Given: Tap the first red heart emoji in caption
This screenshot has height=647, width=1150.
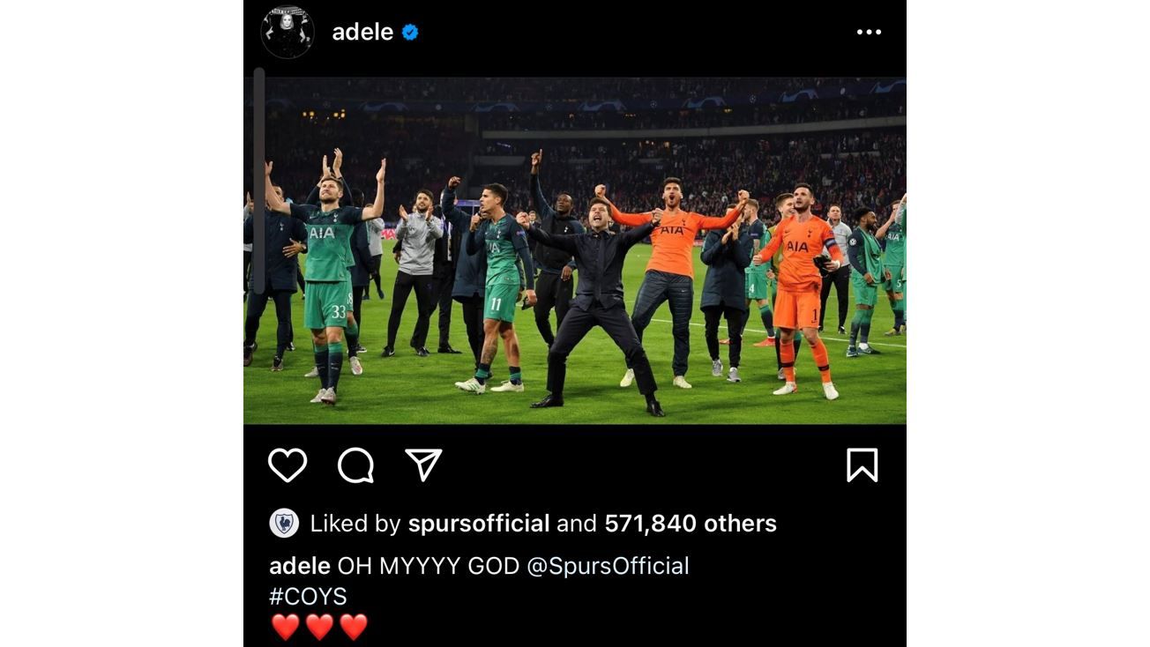Looking at the screenshot, I should [286, 628].
